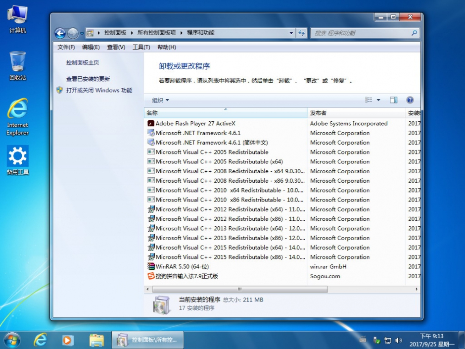The width and height of the screenshot is (465, 349).
Task: Open the Recycle Bin desktop icon
Action: [17, 65]
